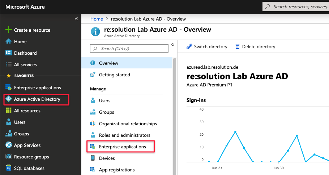Click the Delete directory trash icon
The image size is (329, 175).
tap(237, 46)
